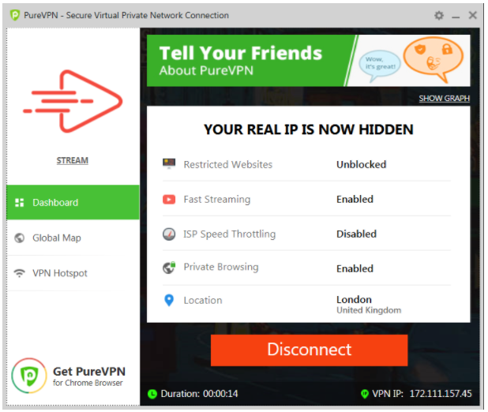Open the VPN Hotspot section
This screenshot has height=412, width=488.
click(x=73, y=273)
